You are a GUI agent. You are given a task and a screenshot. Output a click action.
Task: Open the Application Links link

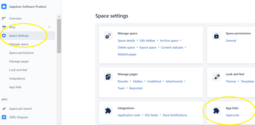click(129, 115)
